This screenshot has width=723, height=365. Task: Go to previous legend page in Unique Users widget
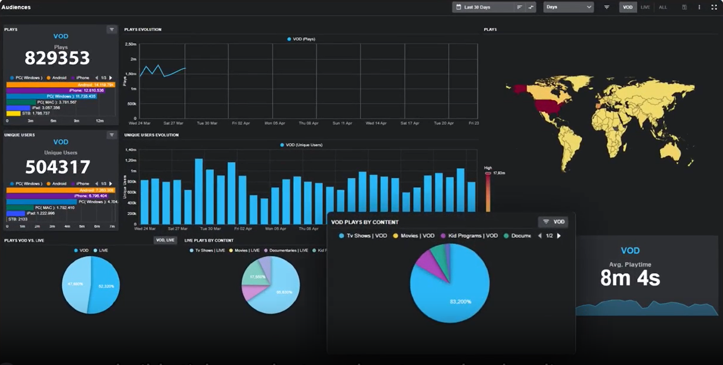pyautogui.click(x=96, y=184)
